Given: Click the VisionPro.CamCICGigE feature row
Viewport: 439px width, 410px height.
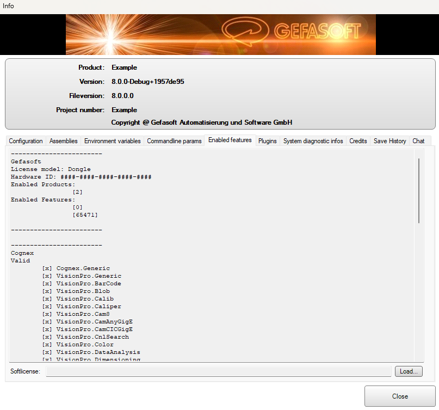Looking at the screenshot, I should point(88,329).
